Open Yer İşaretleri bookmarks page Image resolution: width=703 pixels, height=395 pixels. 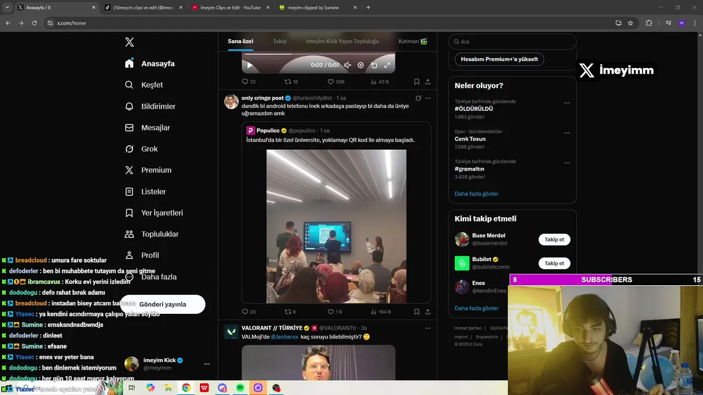click(154, 213)
